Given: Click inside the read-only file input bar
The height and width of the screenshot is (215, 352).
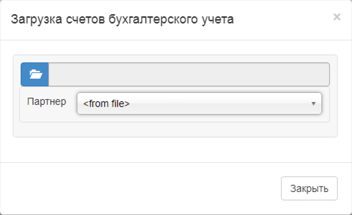Looking at the screenshot, I should (x=189, y=74).
